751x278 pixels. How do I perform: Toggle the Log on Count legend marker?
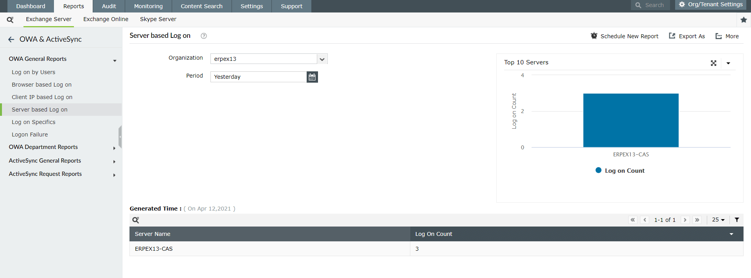click(598, 170)
